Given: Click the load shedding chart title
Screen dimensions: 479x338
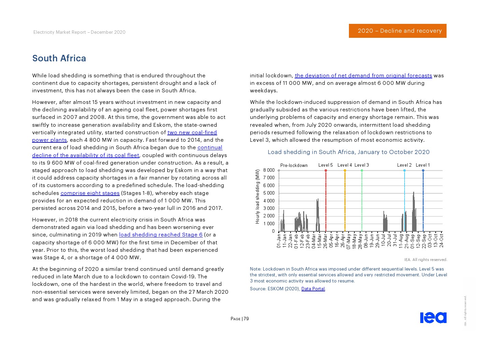Looking at the screenshot, I should (x=348, y=152).
